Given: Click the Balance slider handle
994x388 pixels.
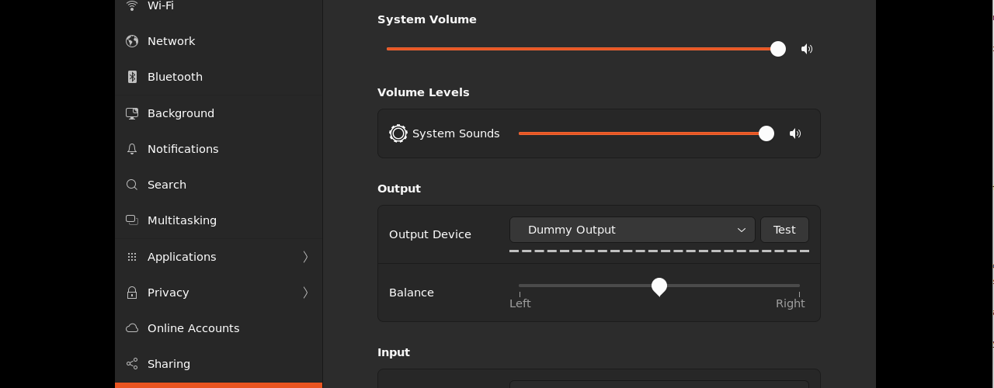Looking at the screenshot, I should point(659,287).
